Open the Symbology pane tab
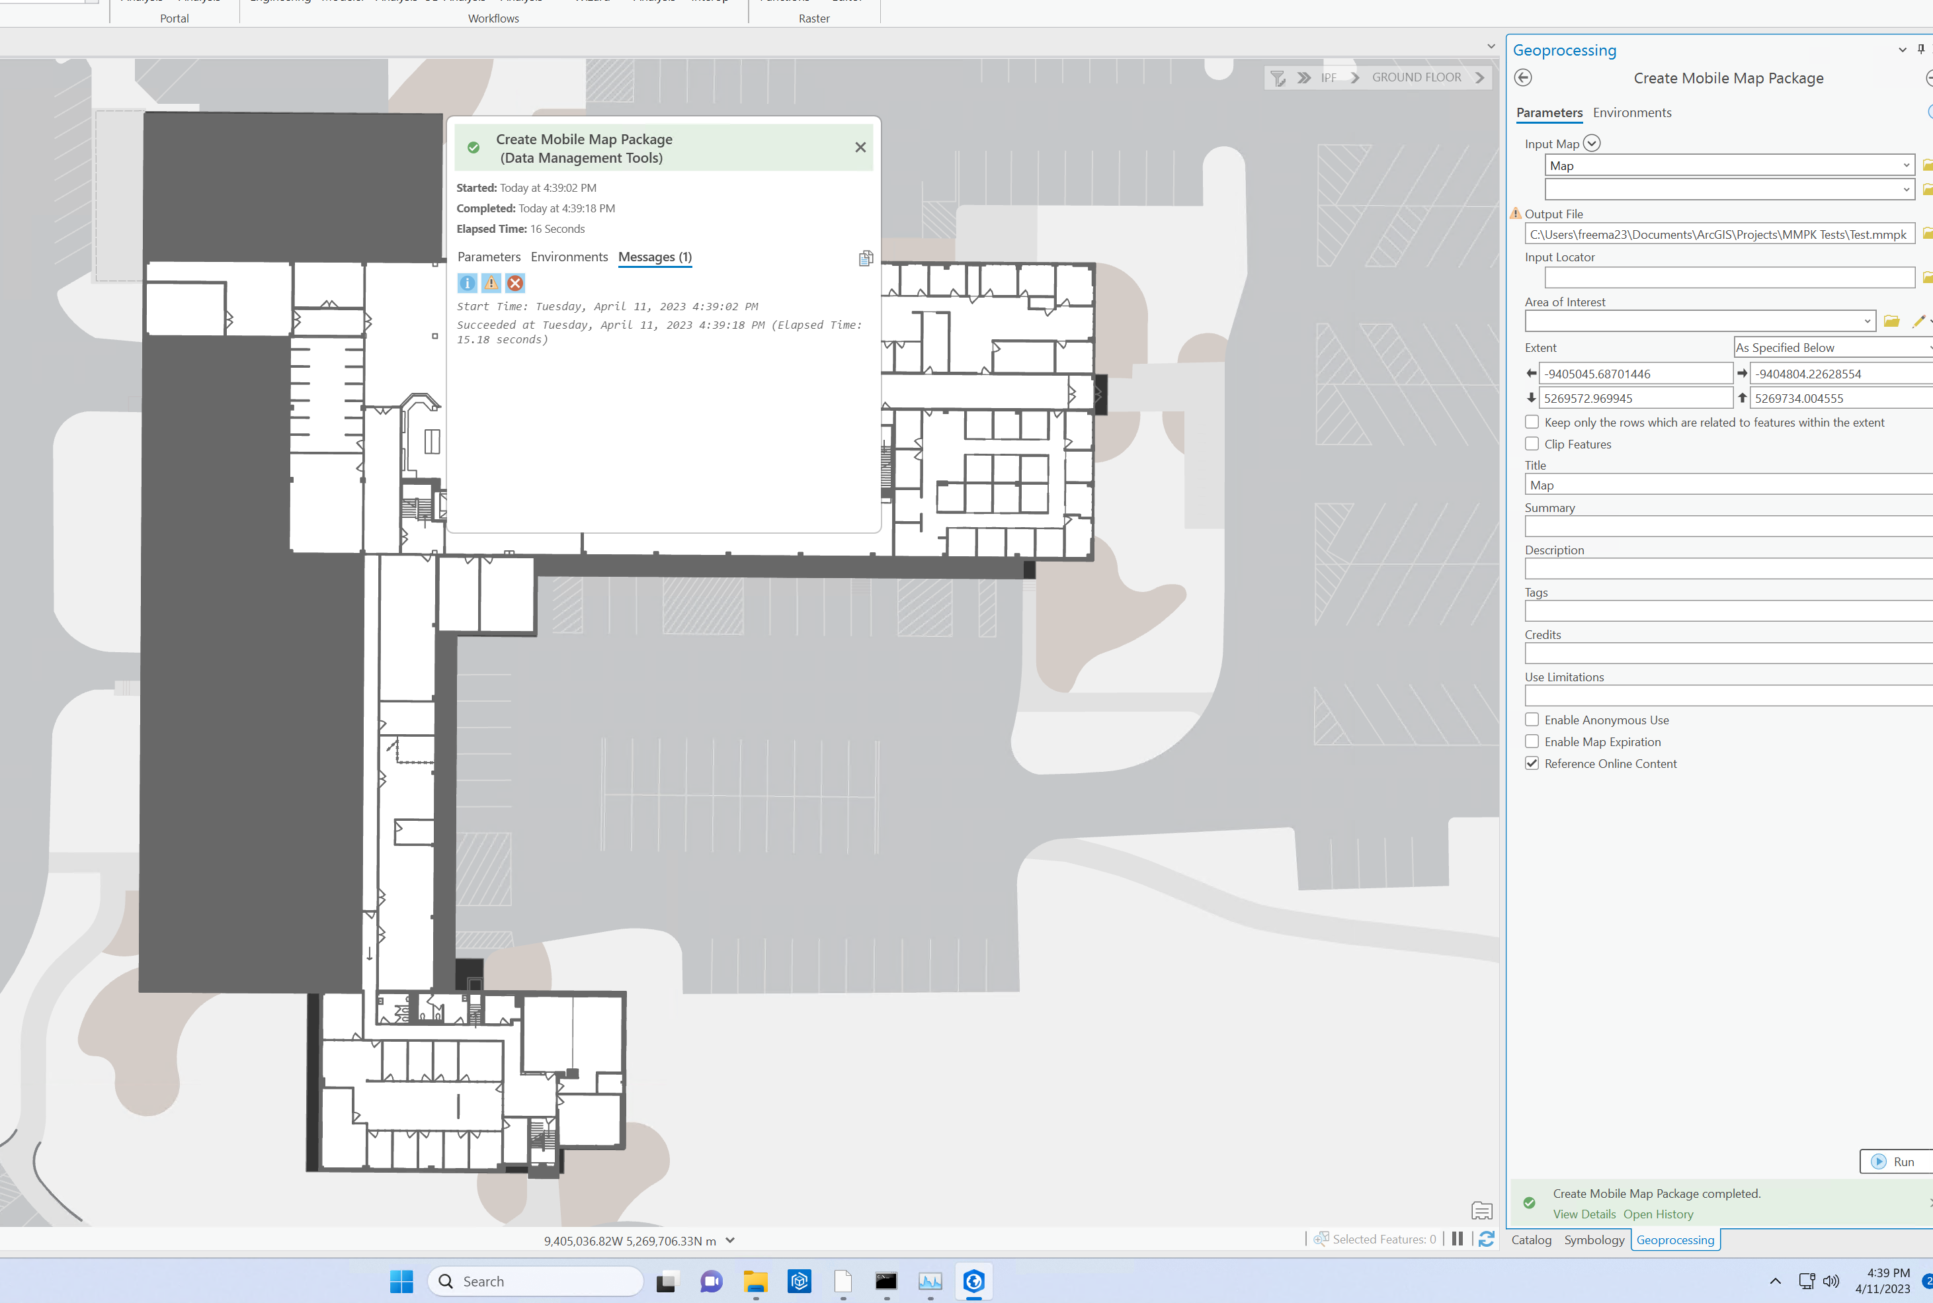Screen dimensions: 1933x1303 click(x=1593, y=1240)
